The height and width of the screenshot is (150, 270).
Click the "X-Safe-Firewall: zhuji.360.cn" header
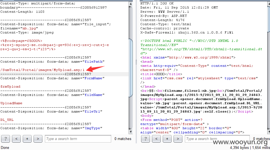coord(187,32)
